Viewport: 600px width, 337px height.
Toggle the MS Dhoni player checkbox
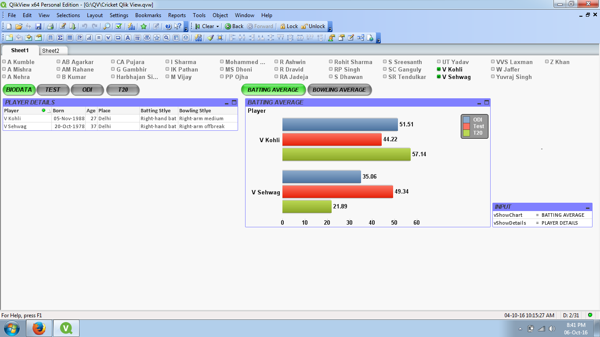pyautogui.click(x=222, y=69)
